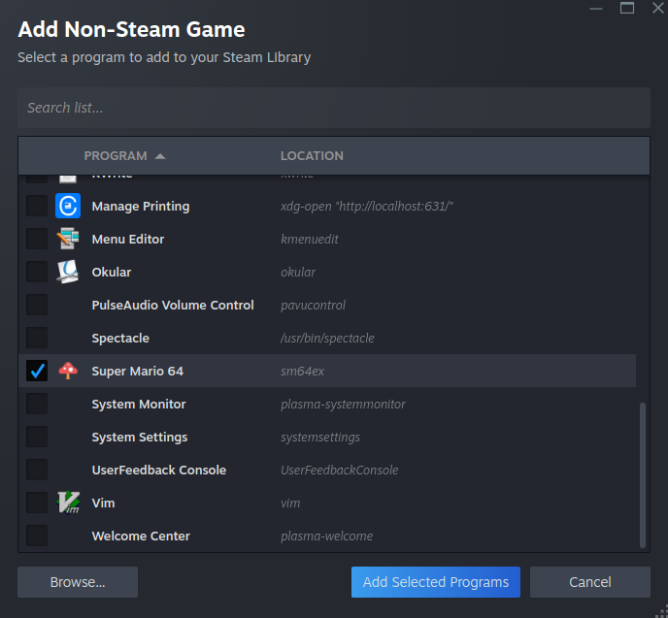This screenshot has height=618, width=668.
Task: Open the Browse... file picker
Action: pyautogui.click(x=78, y=582)
